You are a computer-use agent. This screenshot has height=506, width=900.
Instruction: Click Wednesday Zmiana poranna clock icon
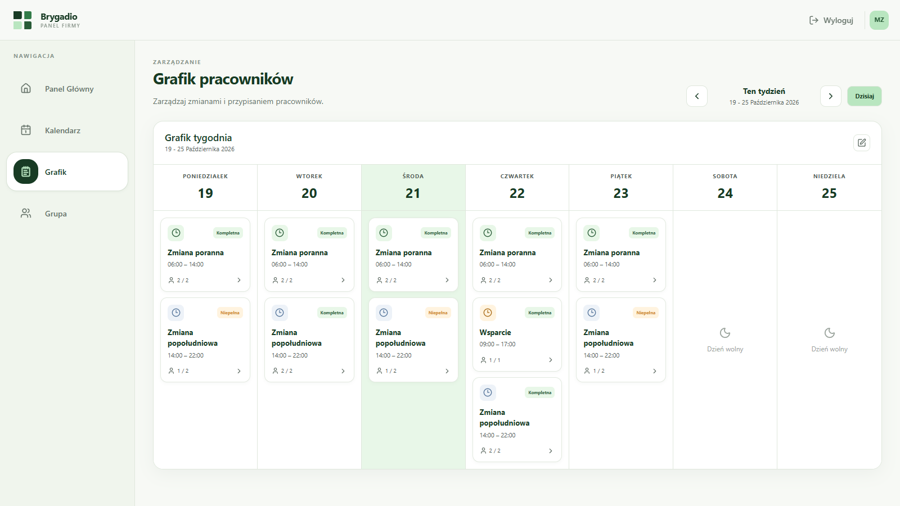(384, 233)
